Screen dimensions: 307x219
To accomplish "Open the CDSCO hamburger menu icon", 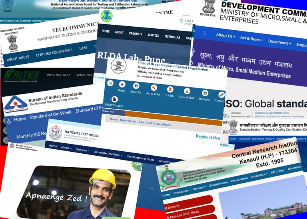I will click(x=110, y=83).
